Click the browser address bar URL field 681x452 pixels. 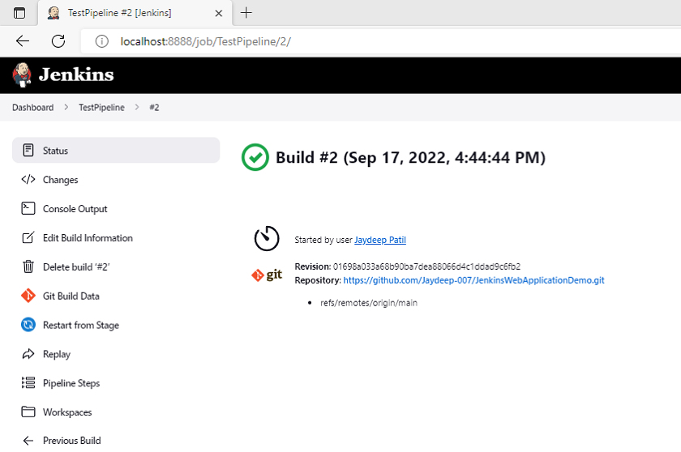pos(380,41)
